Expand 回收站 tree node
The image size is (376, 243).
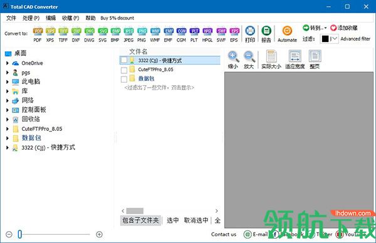8,119
